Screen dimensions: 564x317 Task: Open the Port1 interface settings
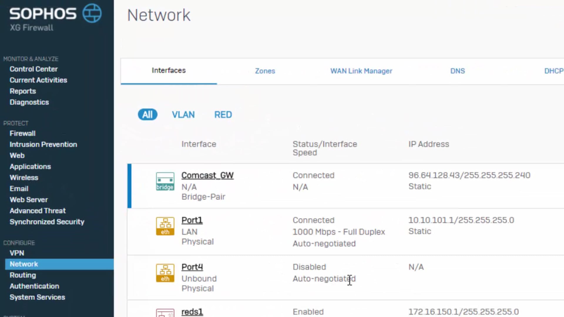[x=192, y=220]
